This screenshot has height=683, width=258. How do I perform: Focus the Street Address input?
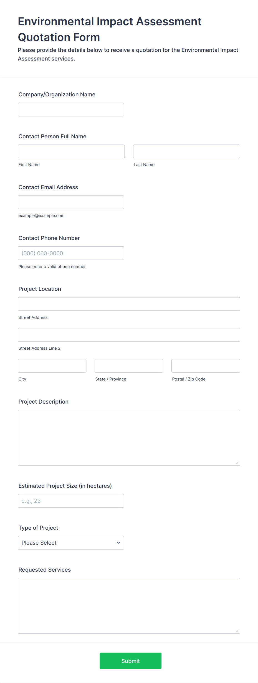pyautogui.click(x=129, y=304)
